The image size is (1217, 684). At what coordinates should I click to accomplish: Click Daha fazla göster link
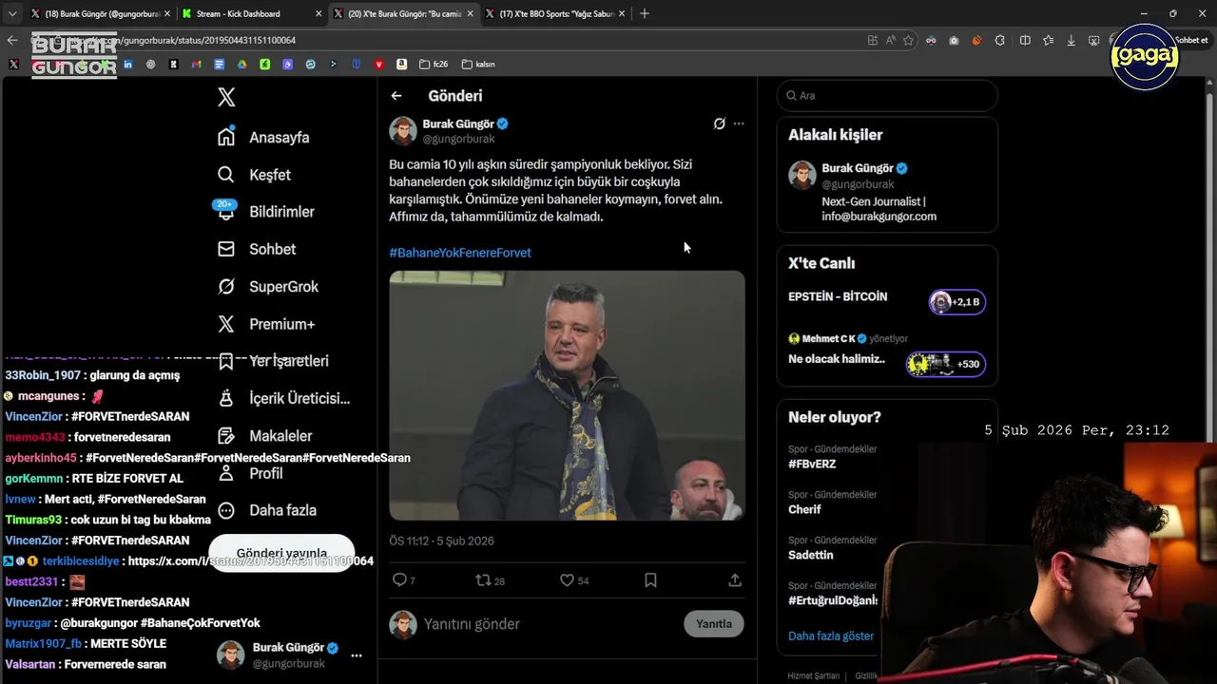tap(831, 636)
